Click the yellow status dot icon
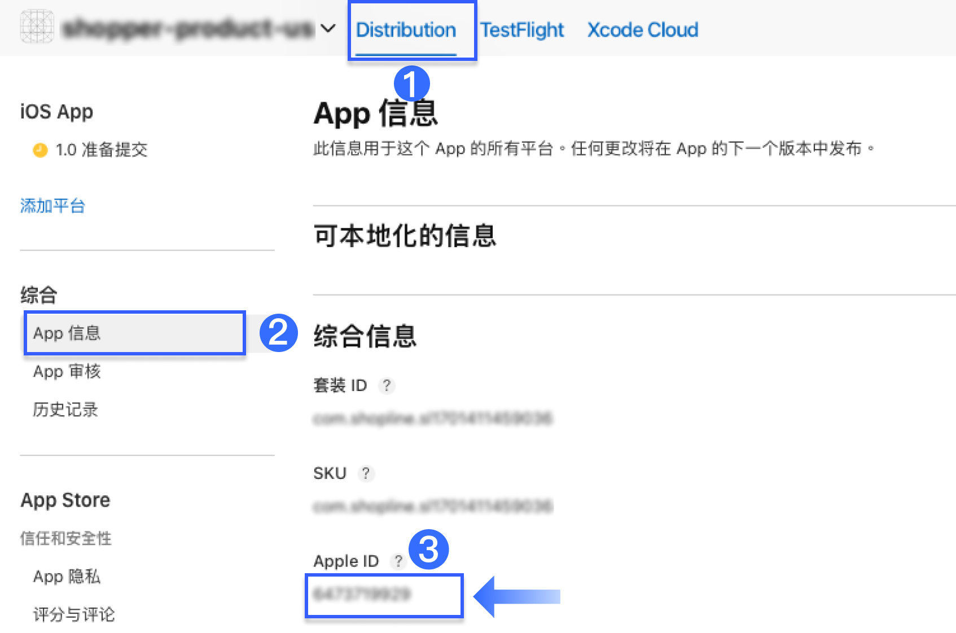This screenshot has width=956, height=633. [40, 150]
